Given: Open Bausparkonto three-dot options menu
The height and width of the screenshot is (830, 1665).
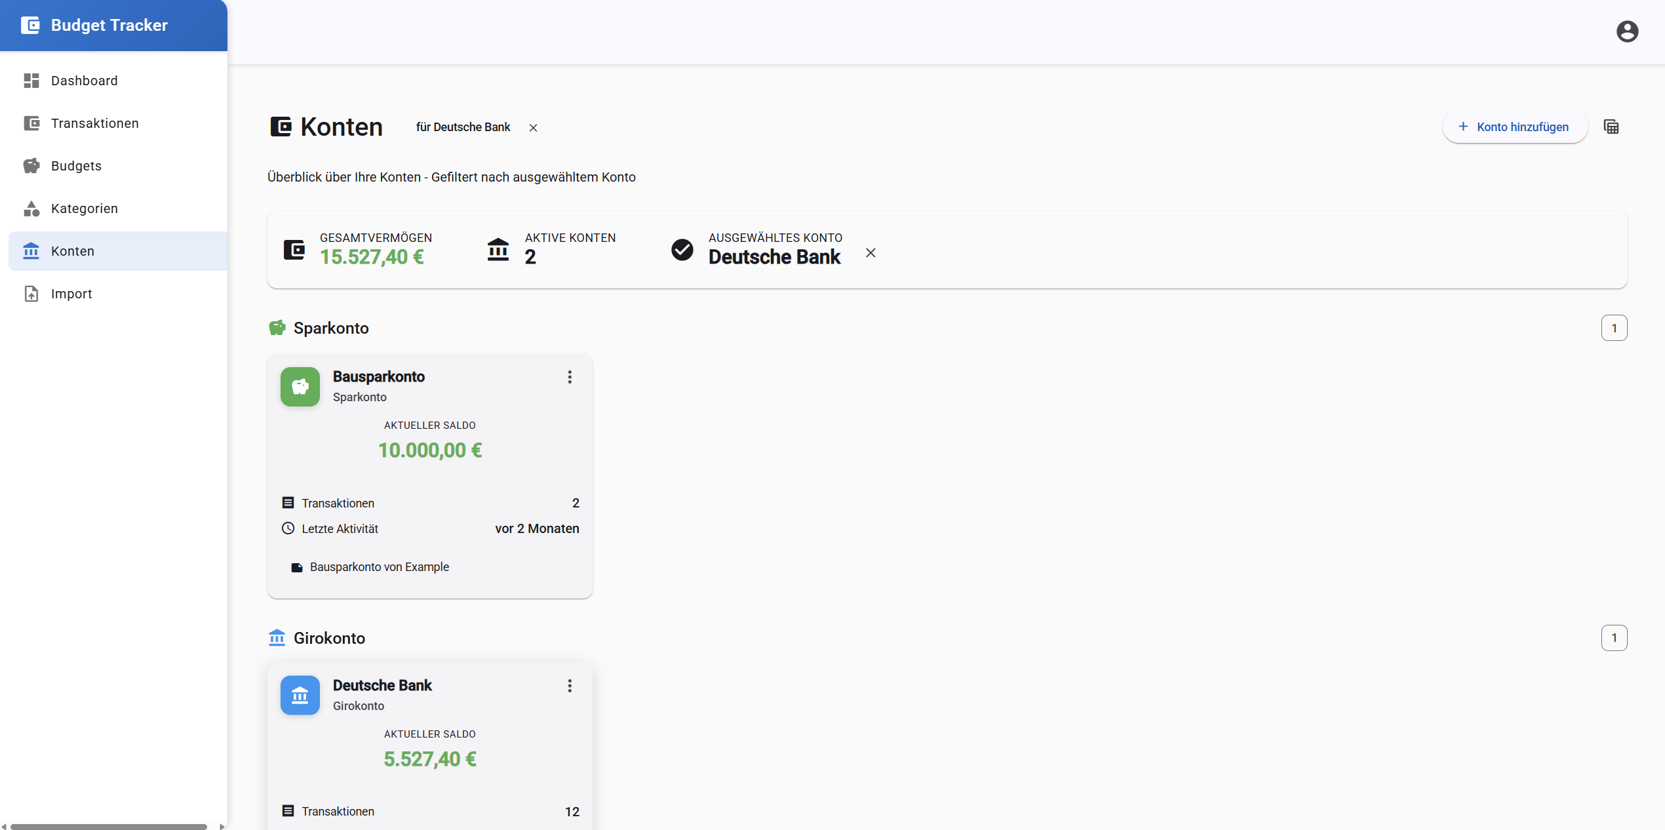Looking at the screenshot, I should 570,377.
